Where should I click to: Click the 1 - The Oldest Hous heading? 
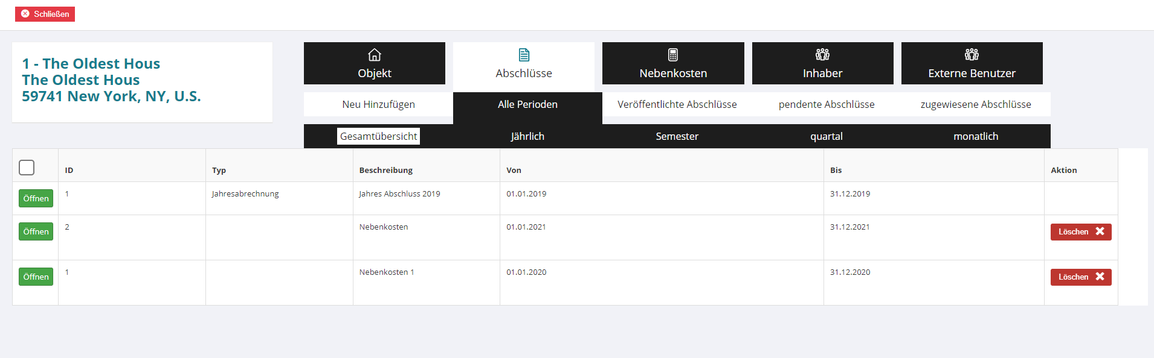pyautogui.click(x=91, y=63)
